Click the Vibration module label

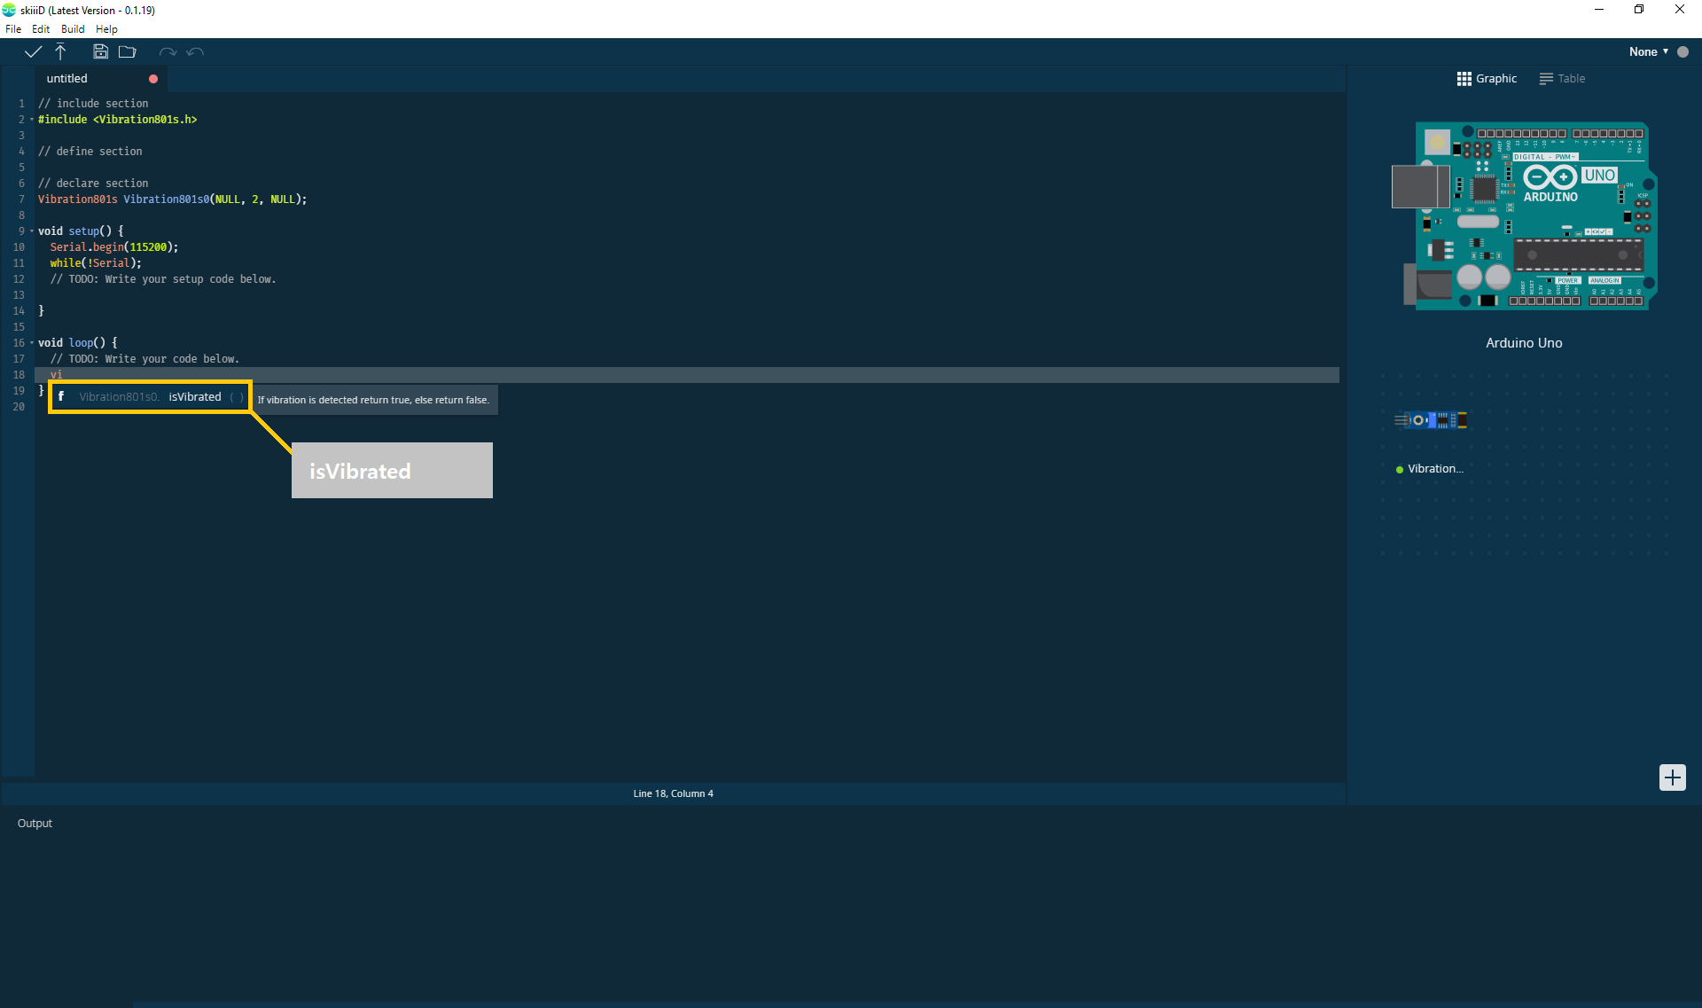click(x=1434, y=469)
